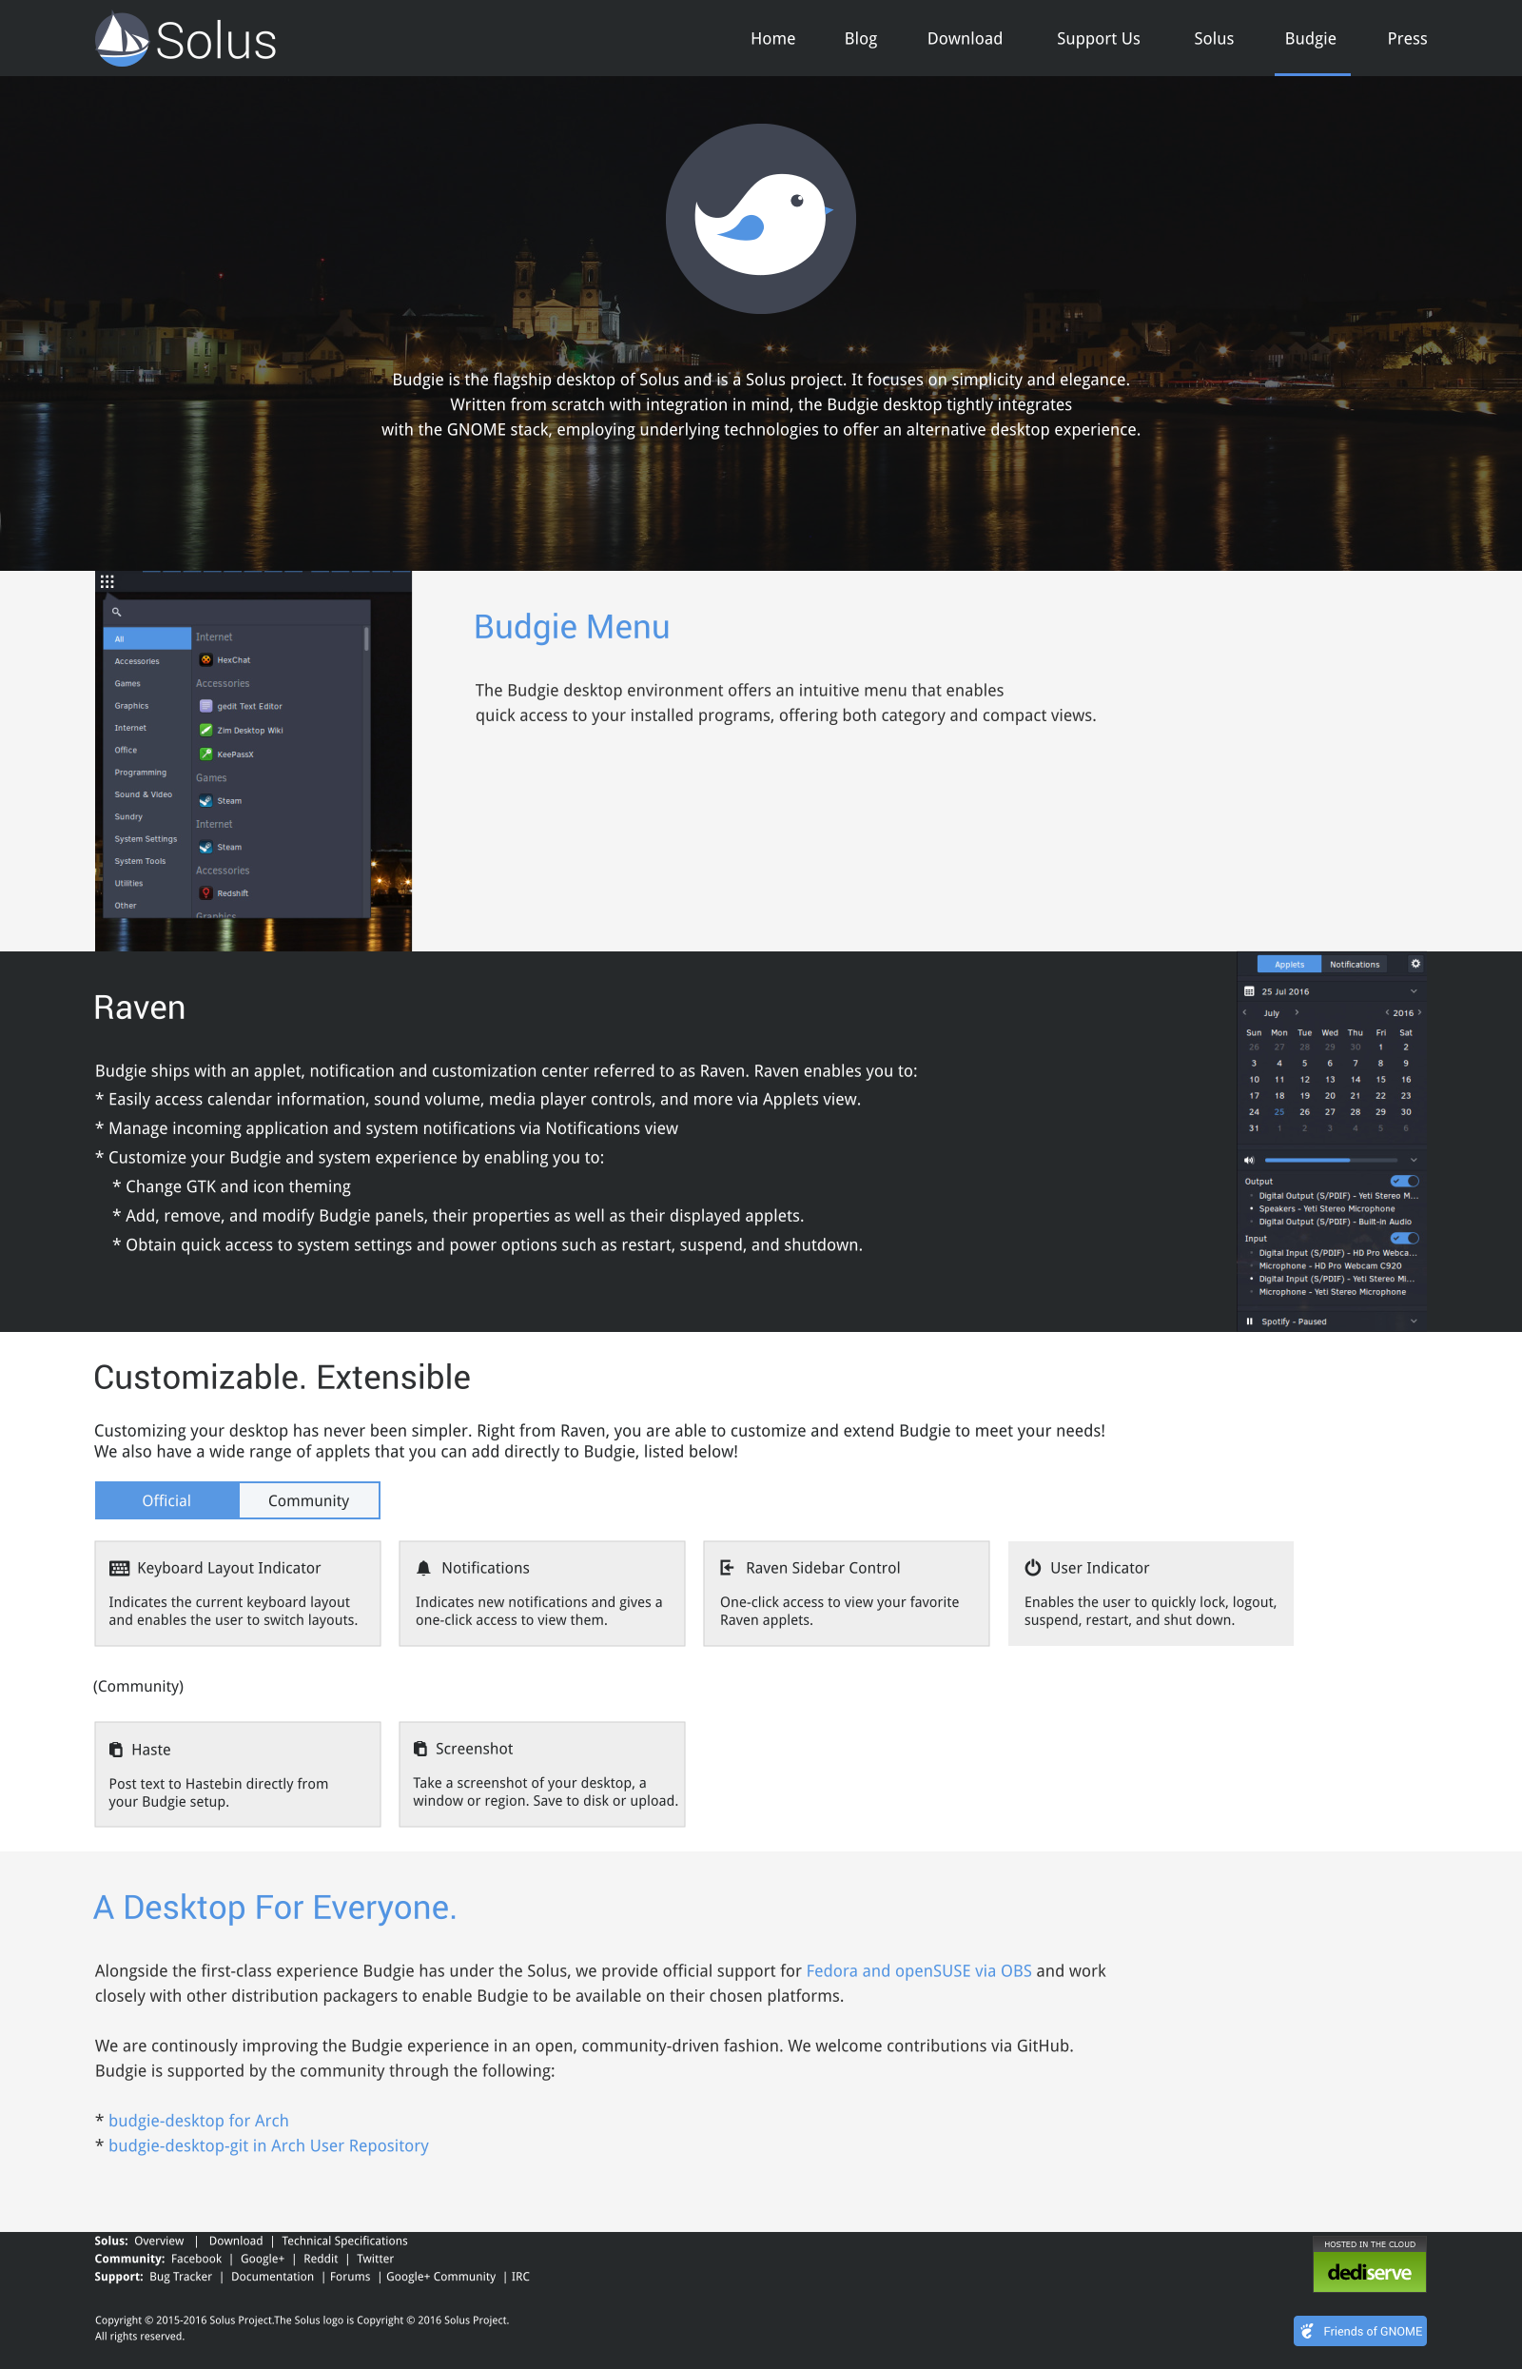Collapse the 25 Jul 2016 calendar chevron
The image size is (1522, 2369).
pyautogui.click(x=1414, y=991)
